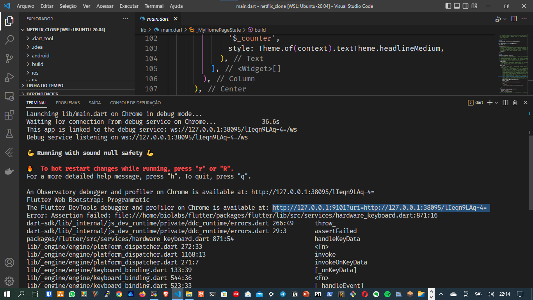The height and width of the screenshot is (300, 533).
Task: Open the Docker view in activity bar
Action: pyautogui.click(x=9, y=171)
